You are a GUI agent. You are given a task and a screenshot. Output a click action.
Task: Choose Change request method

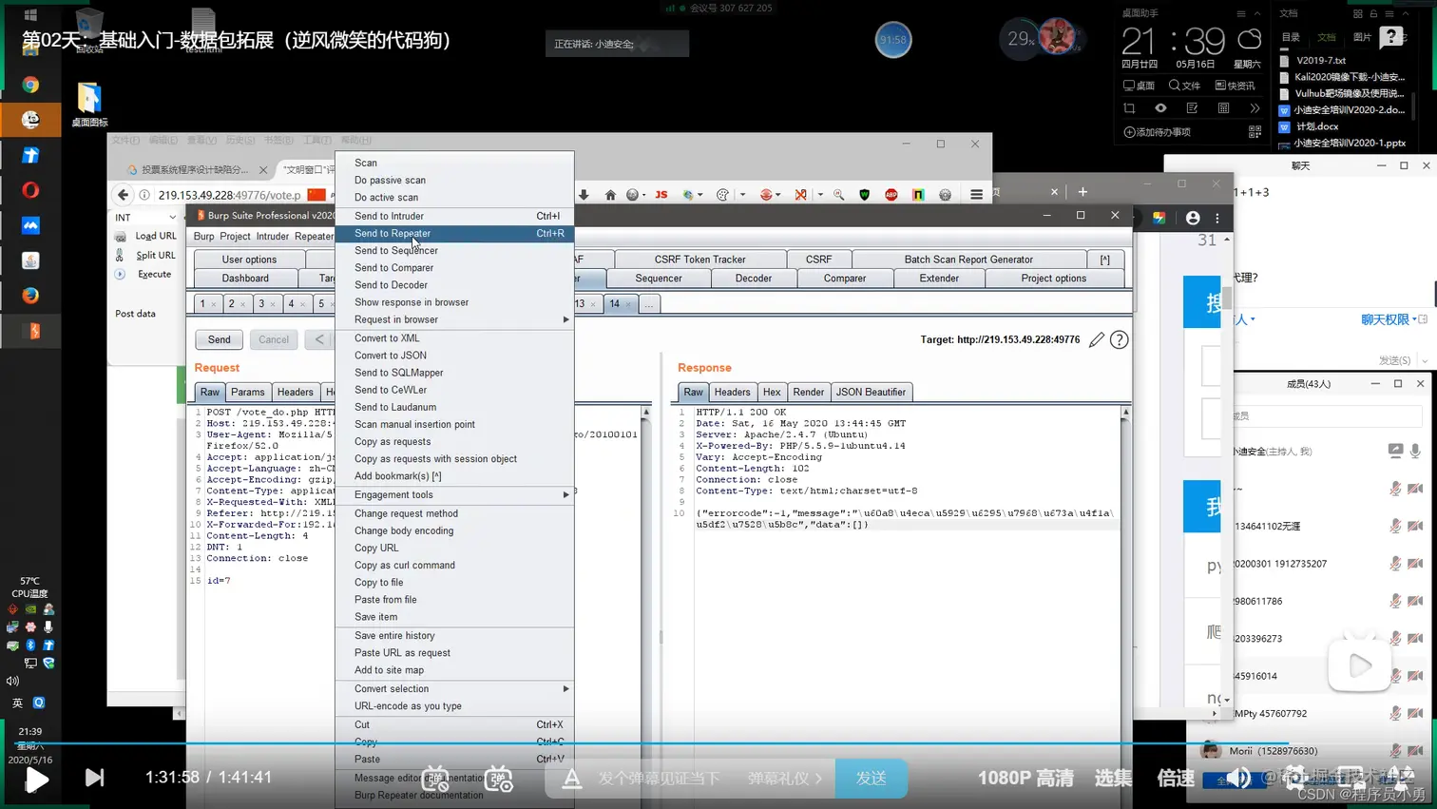[454, 513]
